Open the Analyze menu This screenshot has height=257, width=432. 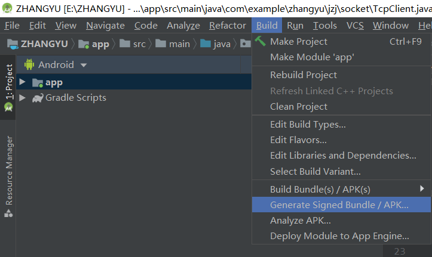pos(183,26)
